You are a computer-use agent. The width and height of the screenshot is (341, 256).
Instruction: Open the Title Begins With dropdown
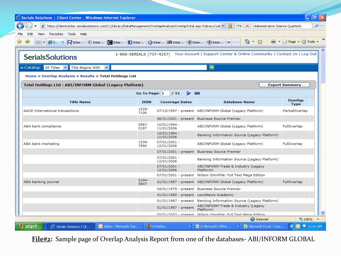(x=89, y=67)
